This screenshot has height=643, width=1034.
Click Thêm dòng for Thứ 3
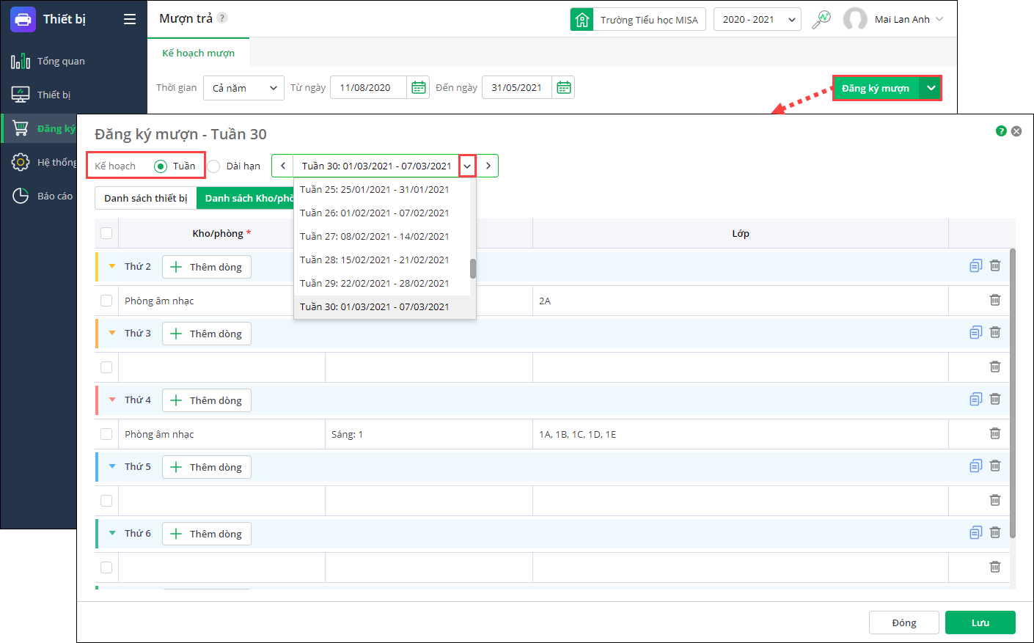pos(207,334)
